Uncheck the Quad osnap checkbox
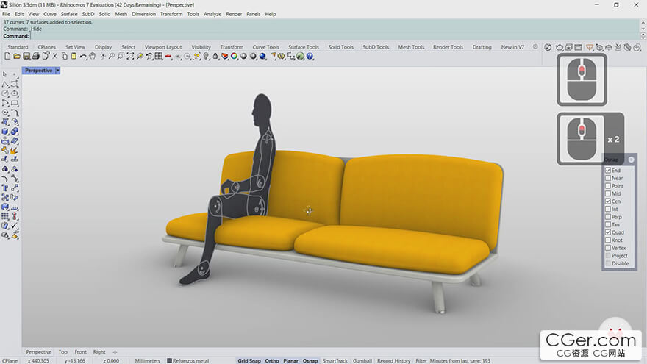This screenshot has height=364, width=647. 607,232
